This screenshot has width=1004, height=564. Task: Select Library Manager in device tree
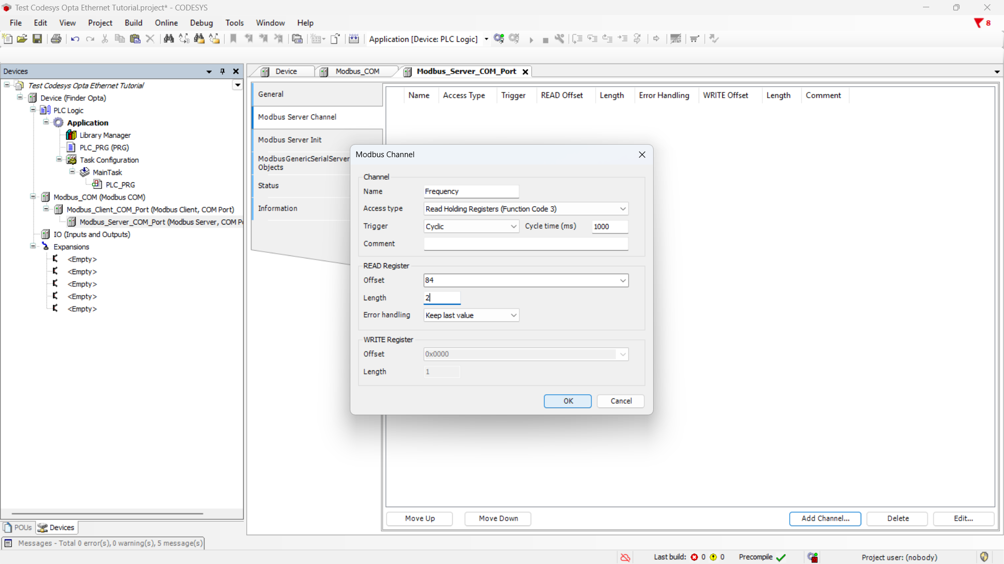tap(105, 135)
